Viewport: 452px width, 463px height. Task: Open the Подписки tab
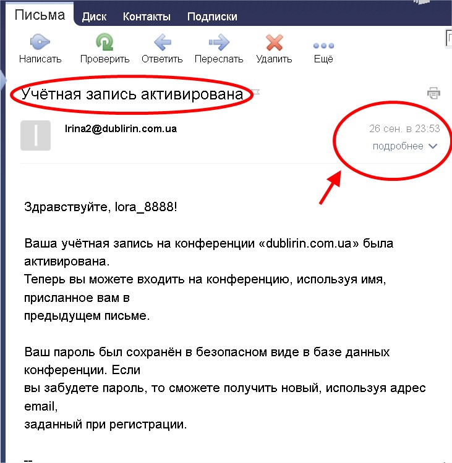click(212, 17)
